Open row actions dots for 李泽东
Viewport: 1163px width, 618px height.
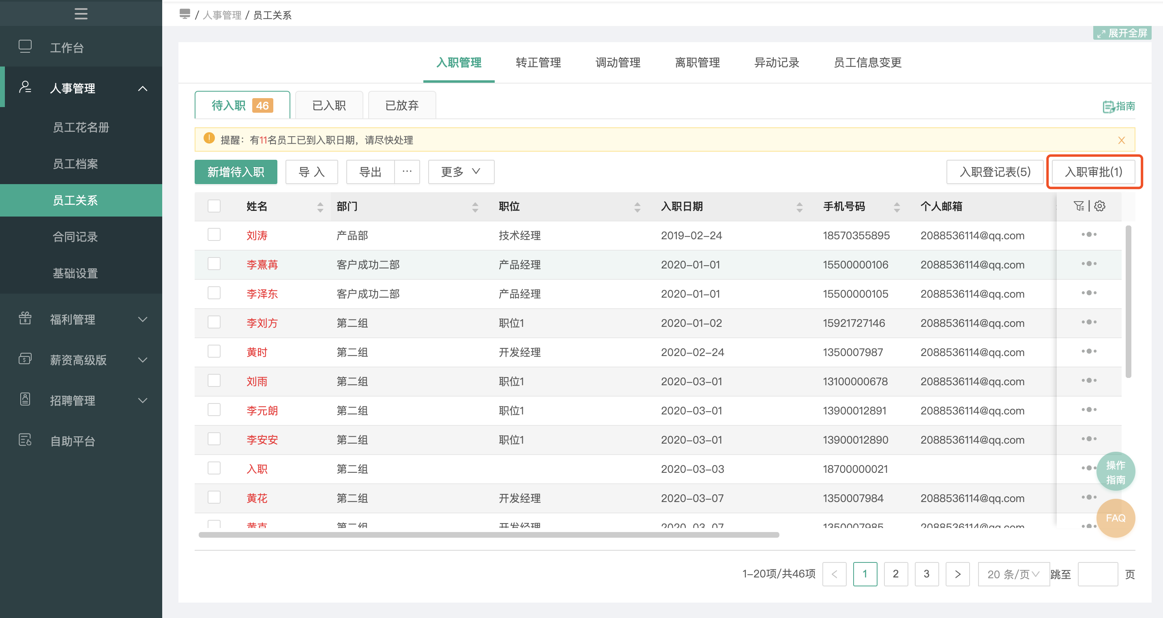pos(1089,293)
